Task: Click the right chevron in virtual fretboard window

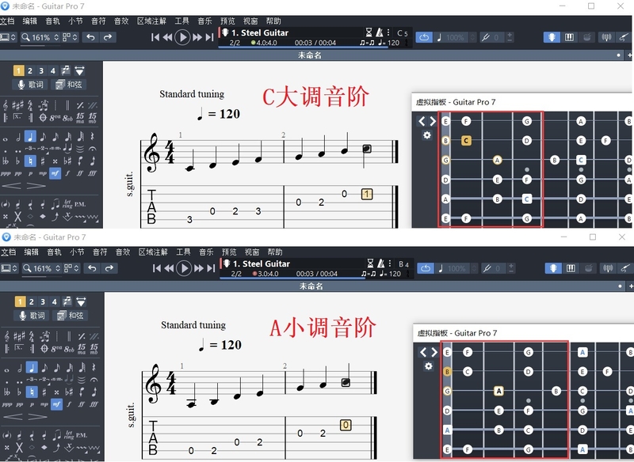Action: coord(433,121)
